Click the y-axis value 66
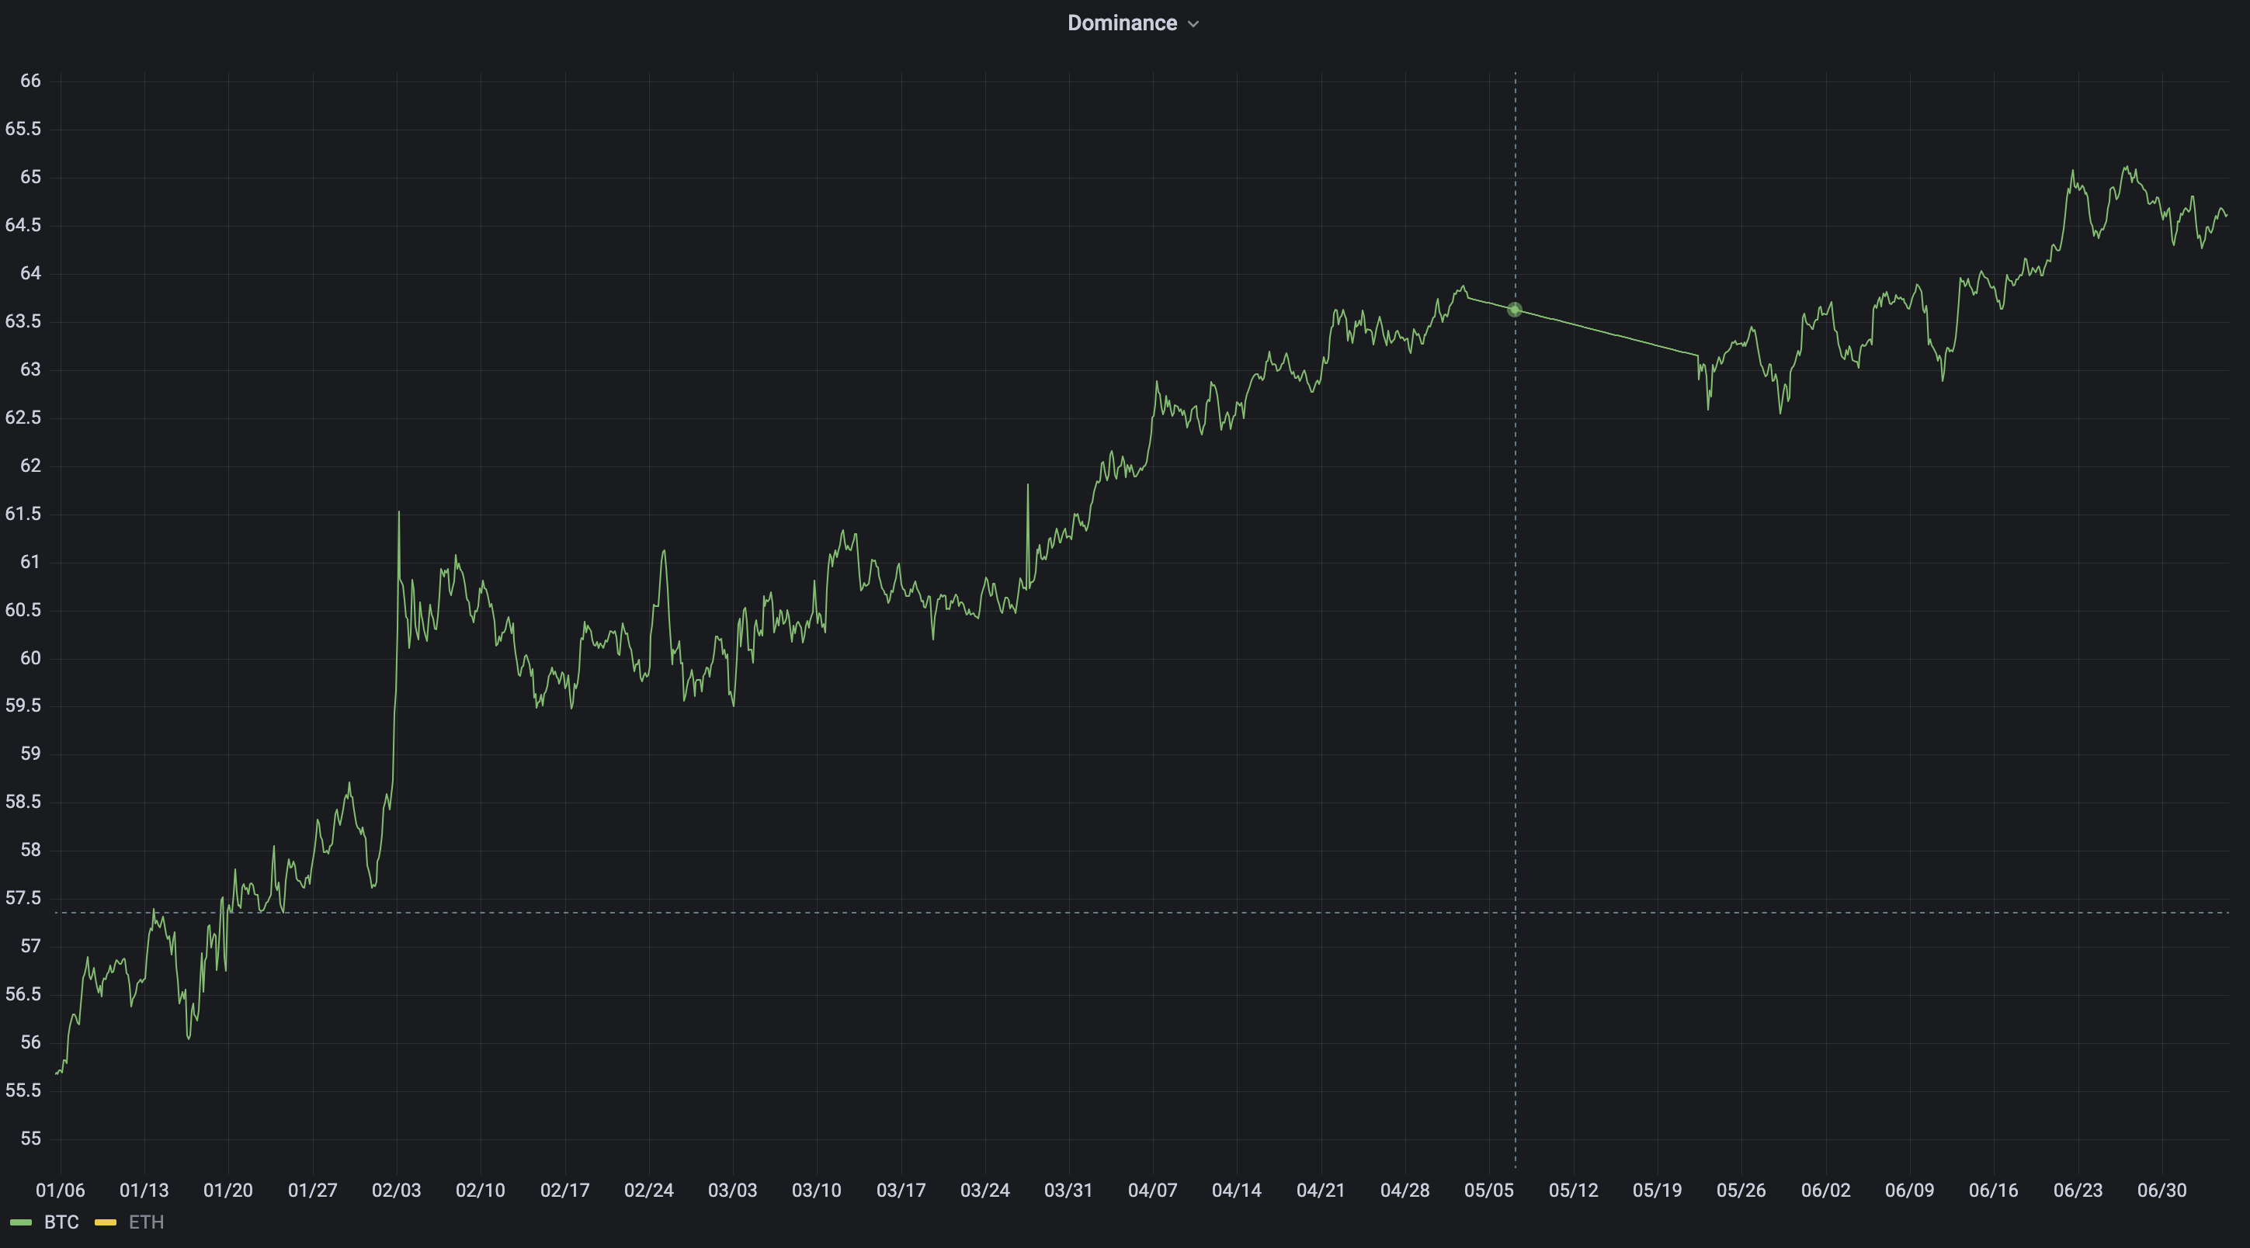The image size is (2250, 1248). 30,81
